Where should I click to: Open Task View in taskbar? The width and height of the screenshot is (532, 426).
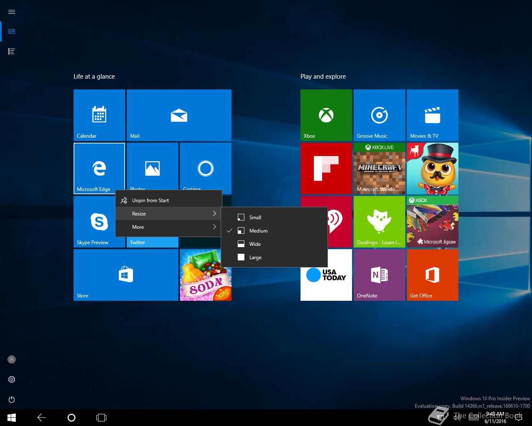pos(101,418)
